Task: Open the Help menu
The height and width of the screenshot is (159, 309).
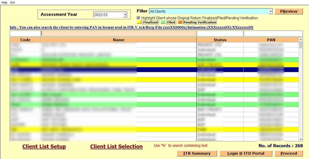Action: point(4,2)
